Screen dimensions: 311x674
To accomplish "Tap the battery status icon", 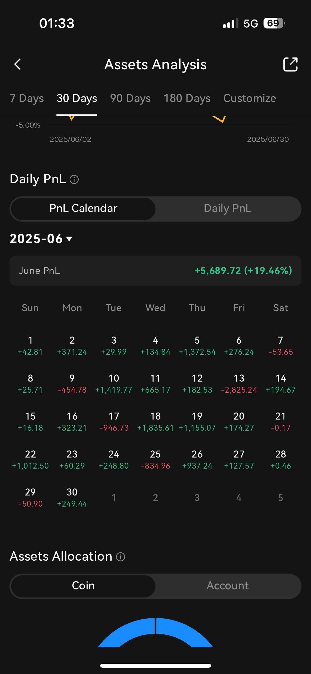I will [x=274, y=23].
